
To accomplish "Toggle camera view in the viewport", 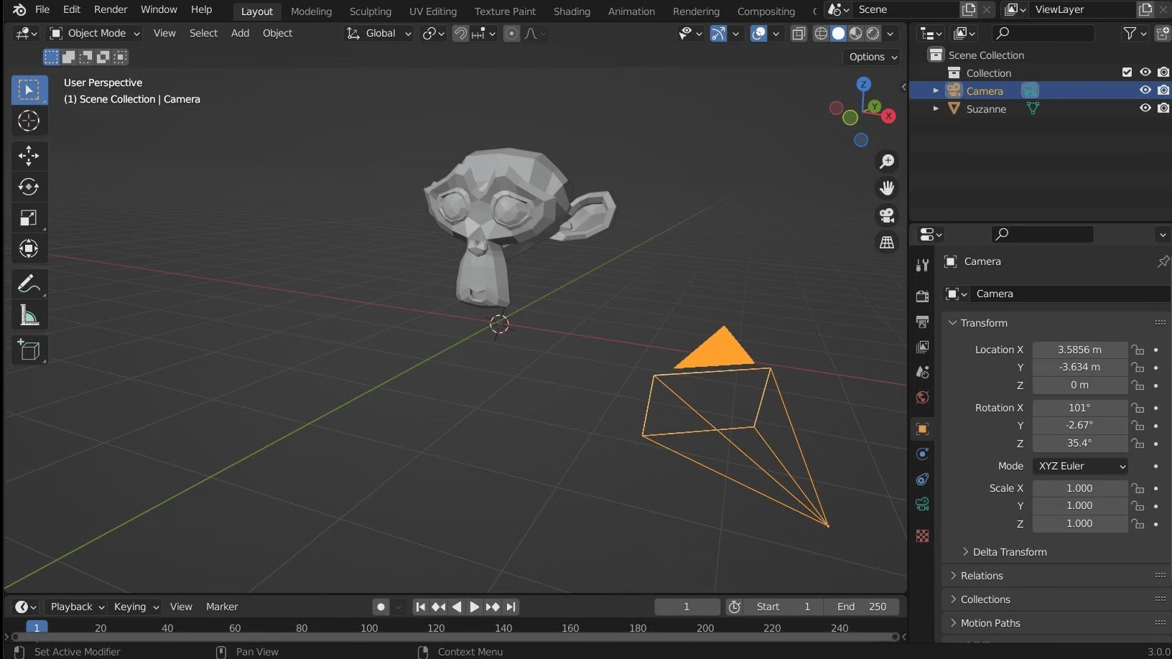I will tap(887, 215).
